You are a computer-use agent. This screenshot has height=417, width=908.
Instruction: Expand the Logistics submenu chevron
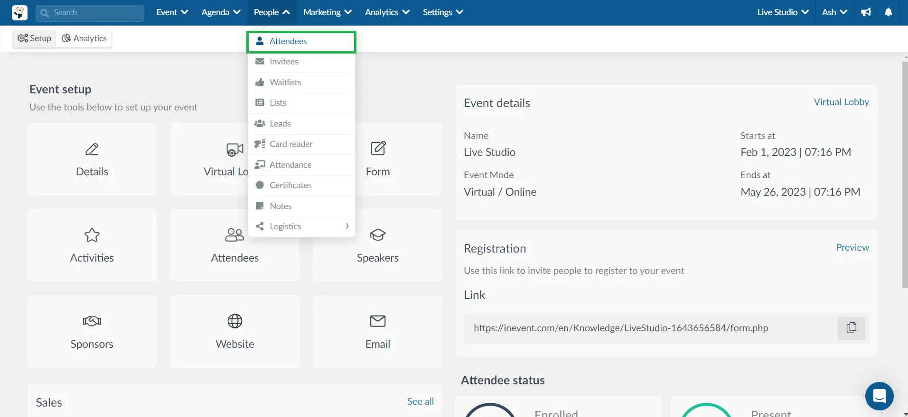click(x=347, y=227)
